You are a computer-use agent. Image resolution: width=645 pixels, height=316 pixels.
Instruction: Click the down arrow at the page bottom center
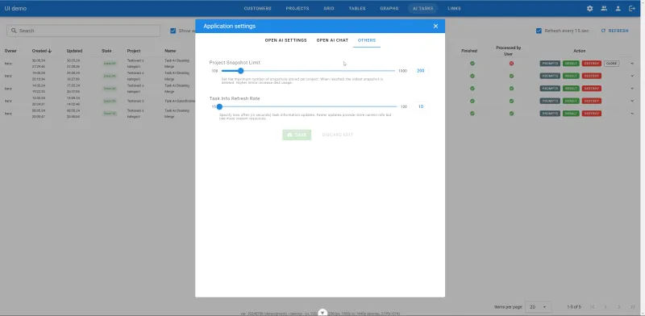(323, 313)
